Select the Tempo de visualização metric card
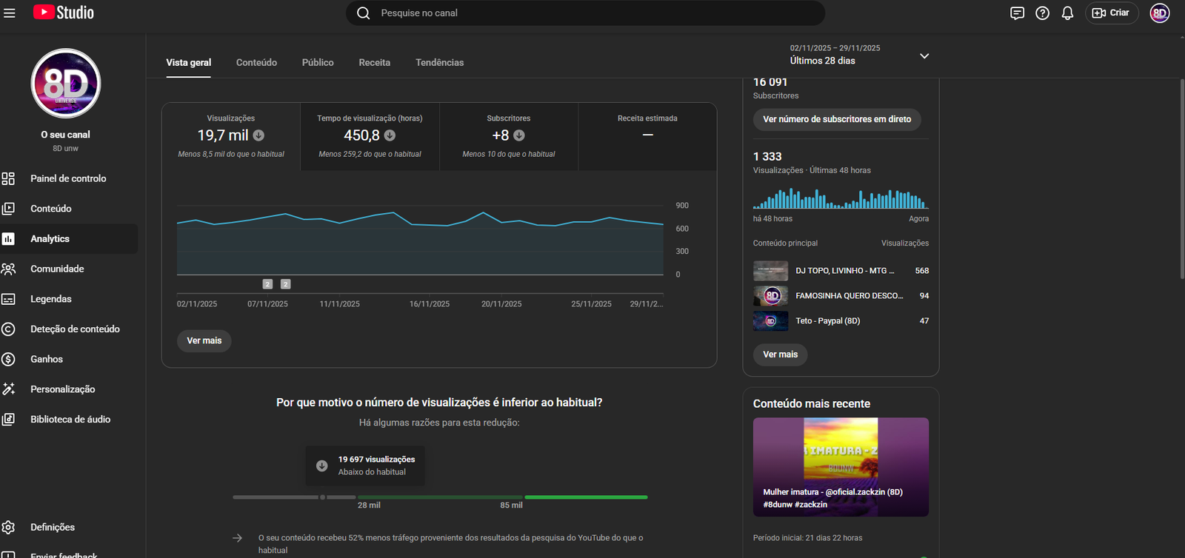Screen dimensions: 1185x558 (370, 136)
